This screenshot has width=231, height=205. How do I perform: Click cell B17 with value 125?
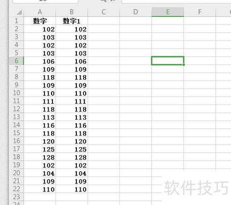(x=72, y=149)
